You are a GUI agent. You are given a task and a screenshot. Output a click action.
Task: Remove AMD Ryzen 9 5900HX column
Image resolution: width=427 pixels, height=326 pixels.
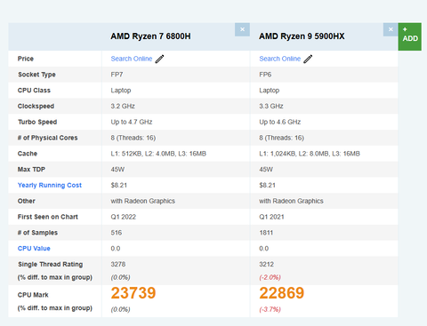[391, 29]
